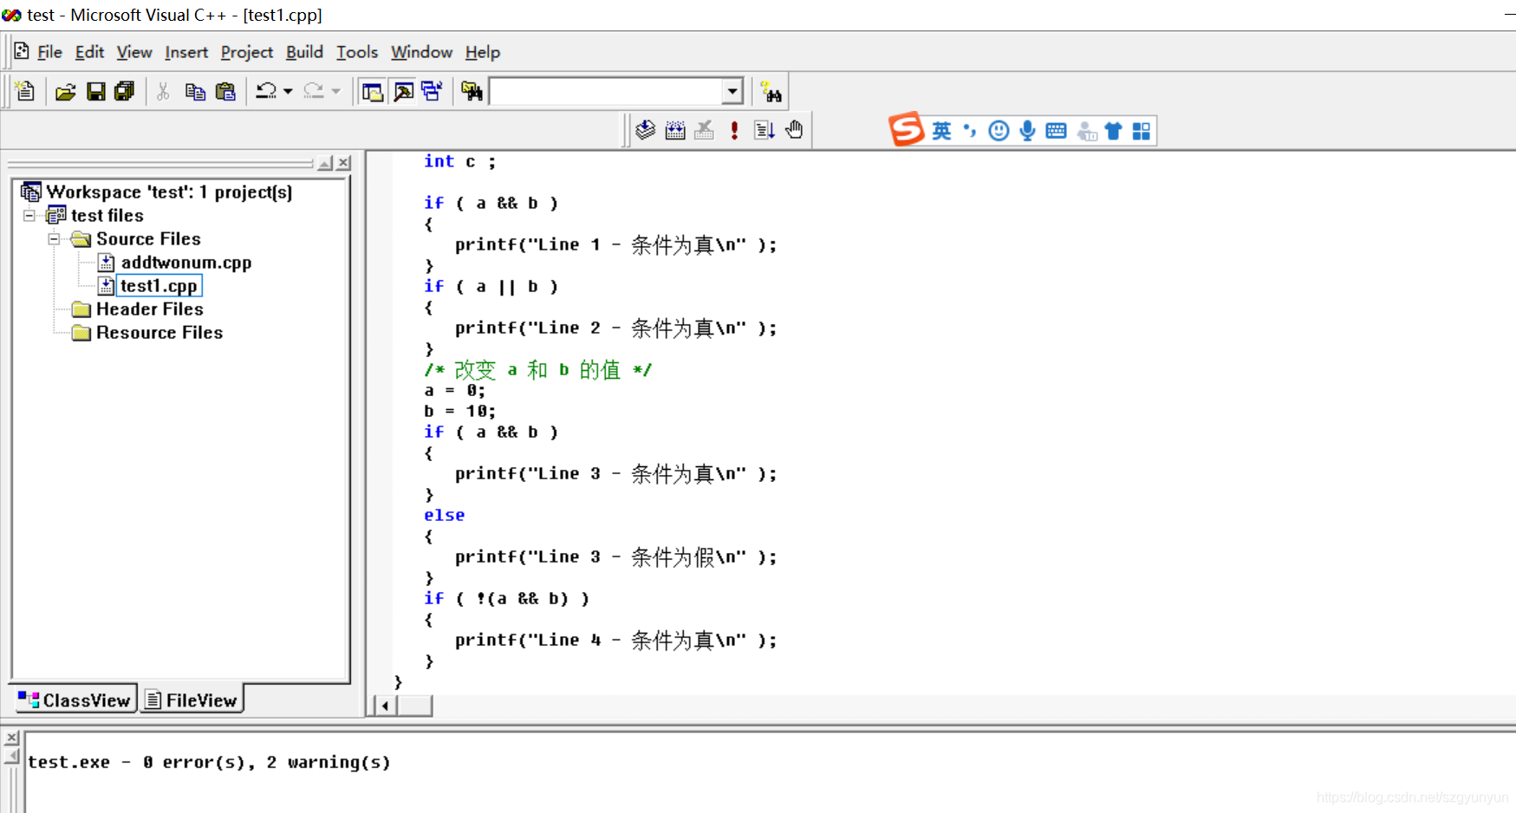Select addtwonum.cpp in the file tree

[186, 262]
